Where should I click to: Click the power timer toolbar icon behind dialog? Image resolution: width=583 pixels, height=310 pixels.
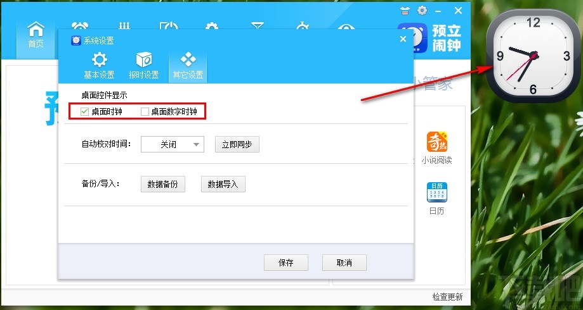click(169, 25)
